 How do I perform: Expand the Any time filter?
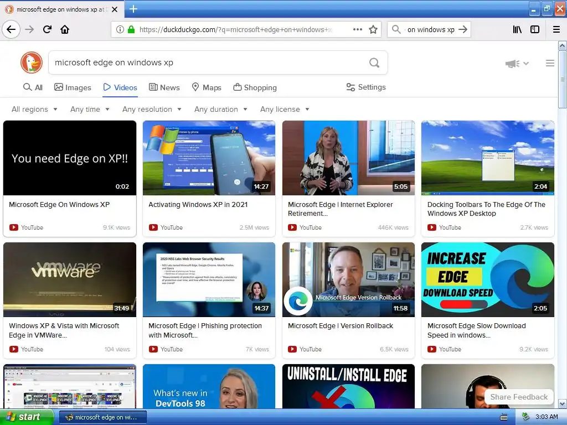click(x=90, y=109)
